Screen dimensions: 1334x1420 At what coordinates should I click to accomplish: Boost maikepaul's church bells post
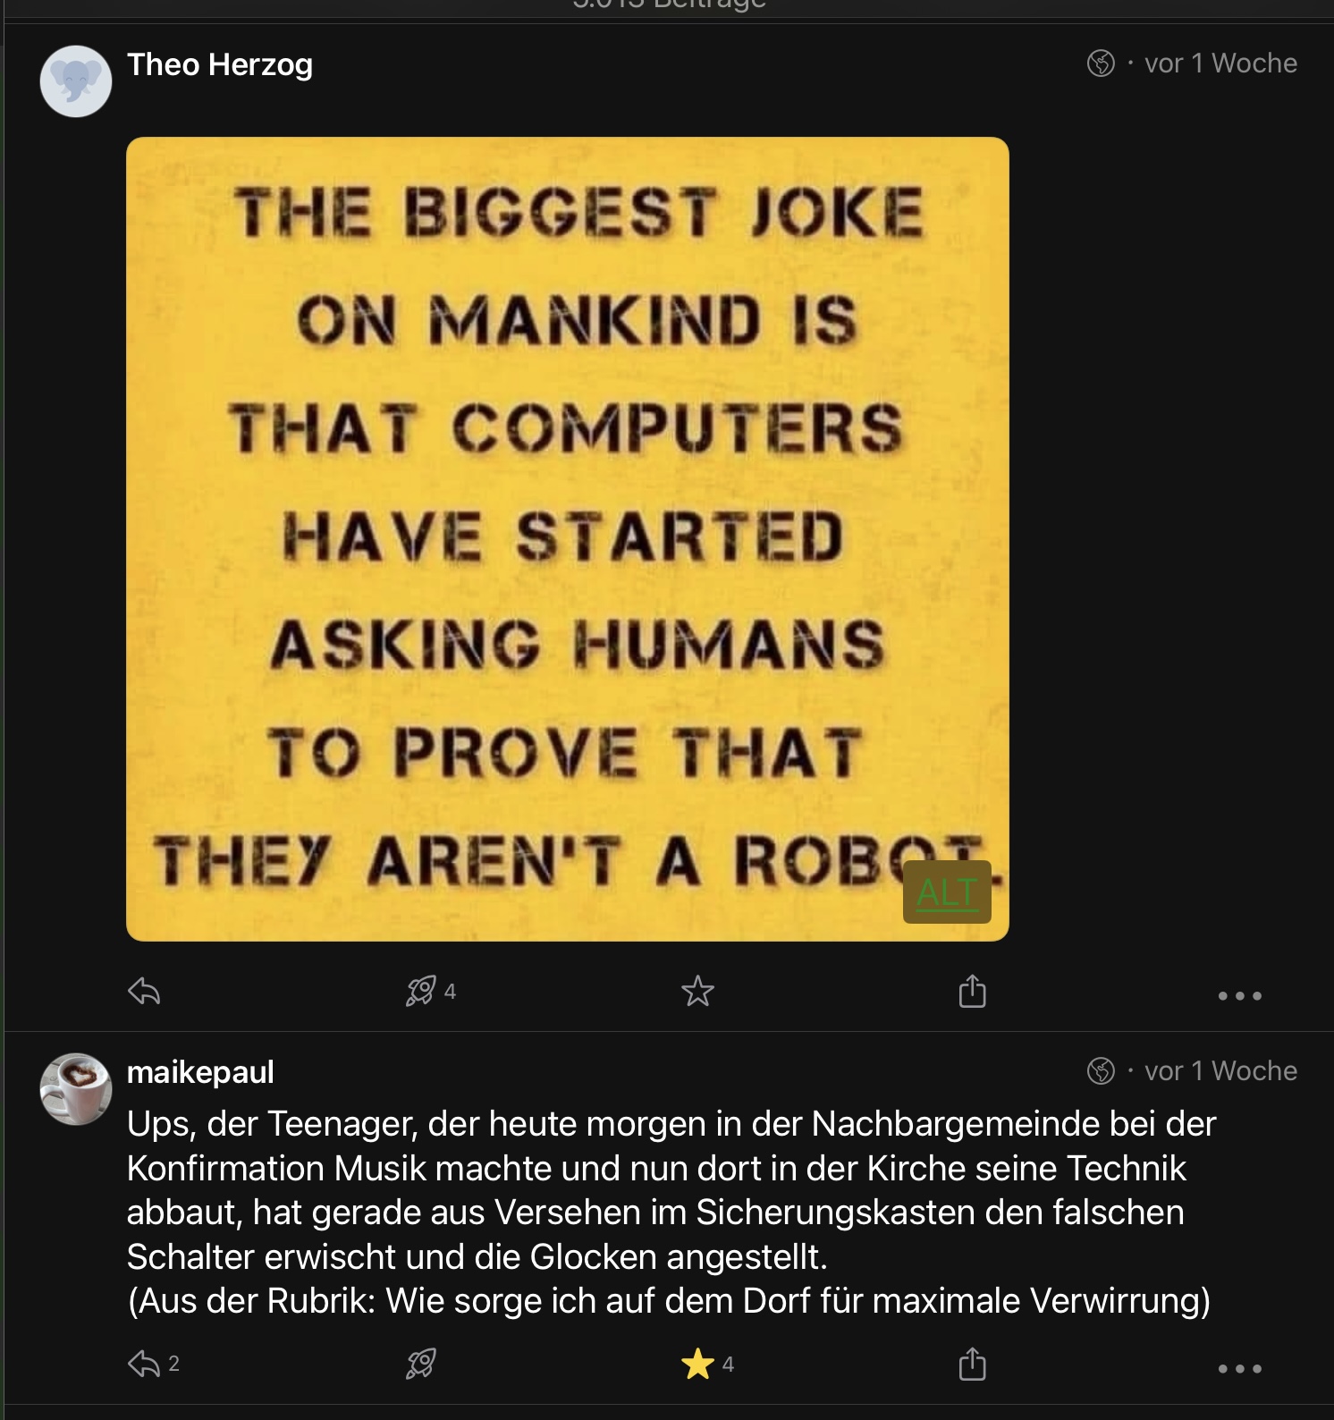coord(421,1364)
